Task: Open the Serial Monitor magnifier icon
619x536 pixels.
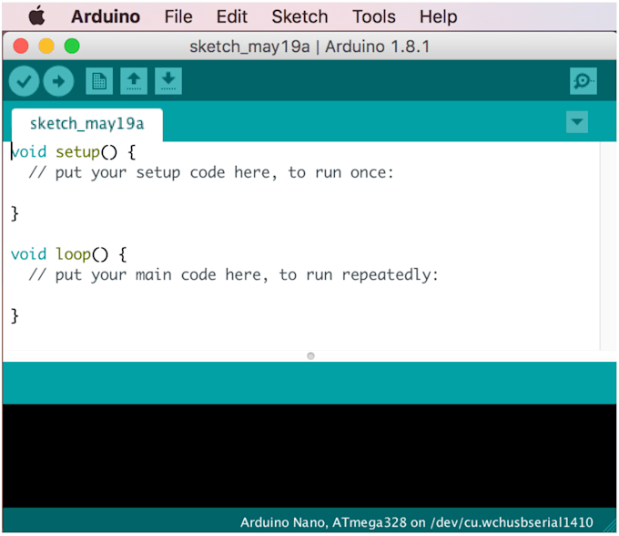Action: [x=583, y=81]
